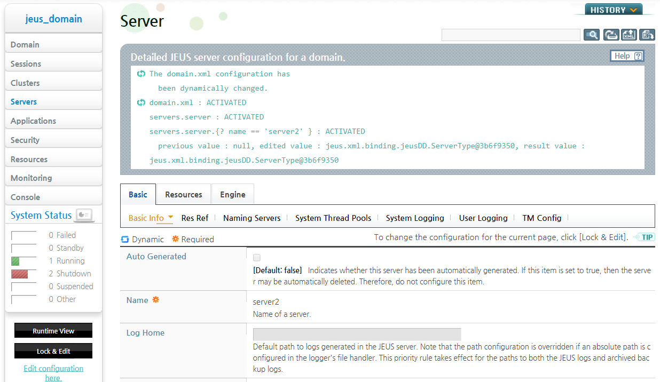The image size is (660, 382).
Task: Click the Required legend star icon
Action: click(175, 239)
